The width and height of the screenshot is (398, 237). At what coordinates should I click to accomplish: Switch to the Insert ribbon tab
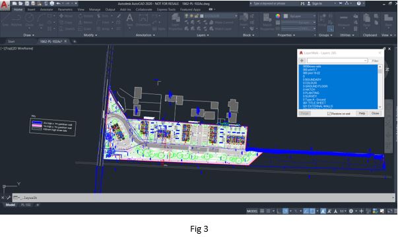click(31, 9)
